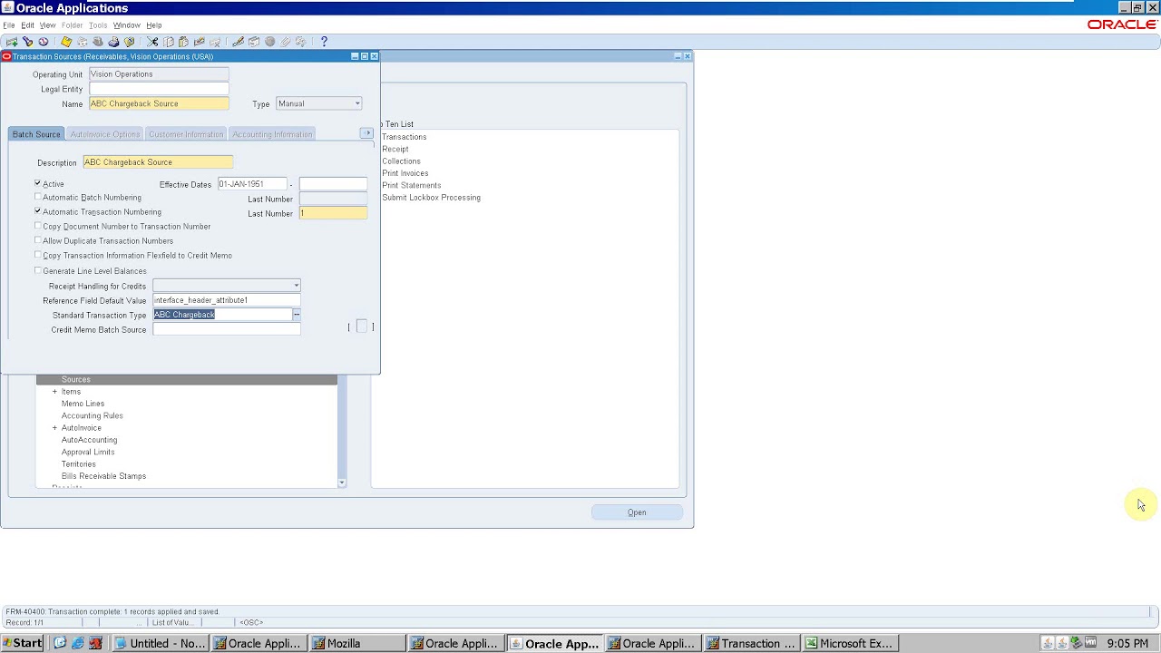Select Transactions in the Top Ten List
Screen dimensions: 1161x653
click(404, 137)
